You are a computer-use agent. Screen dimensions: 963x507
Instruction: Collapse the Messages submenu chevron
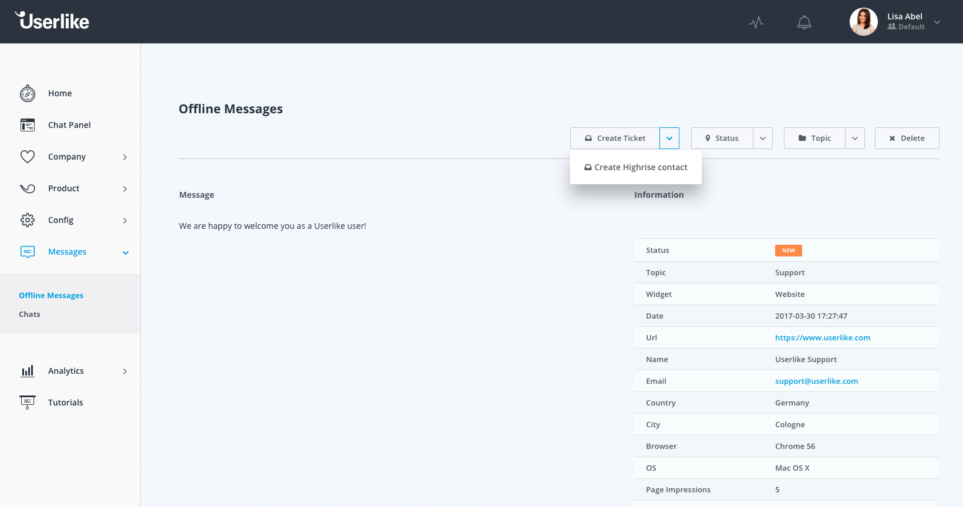(125, 253)
